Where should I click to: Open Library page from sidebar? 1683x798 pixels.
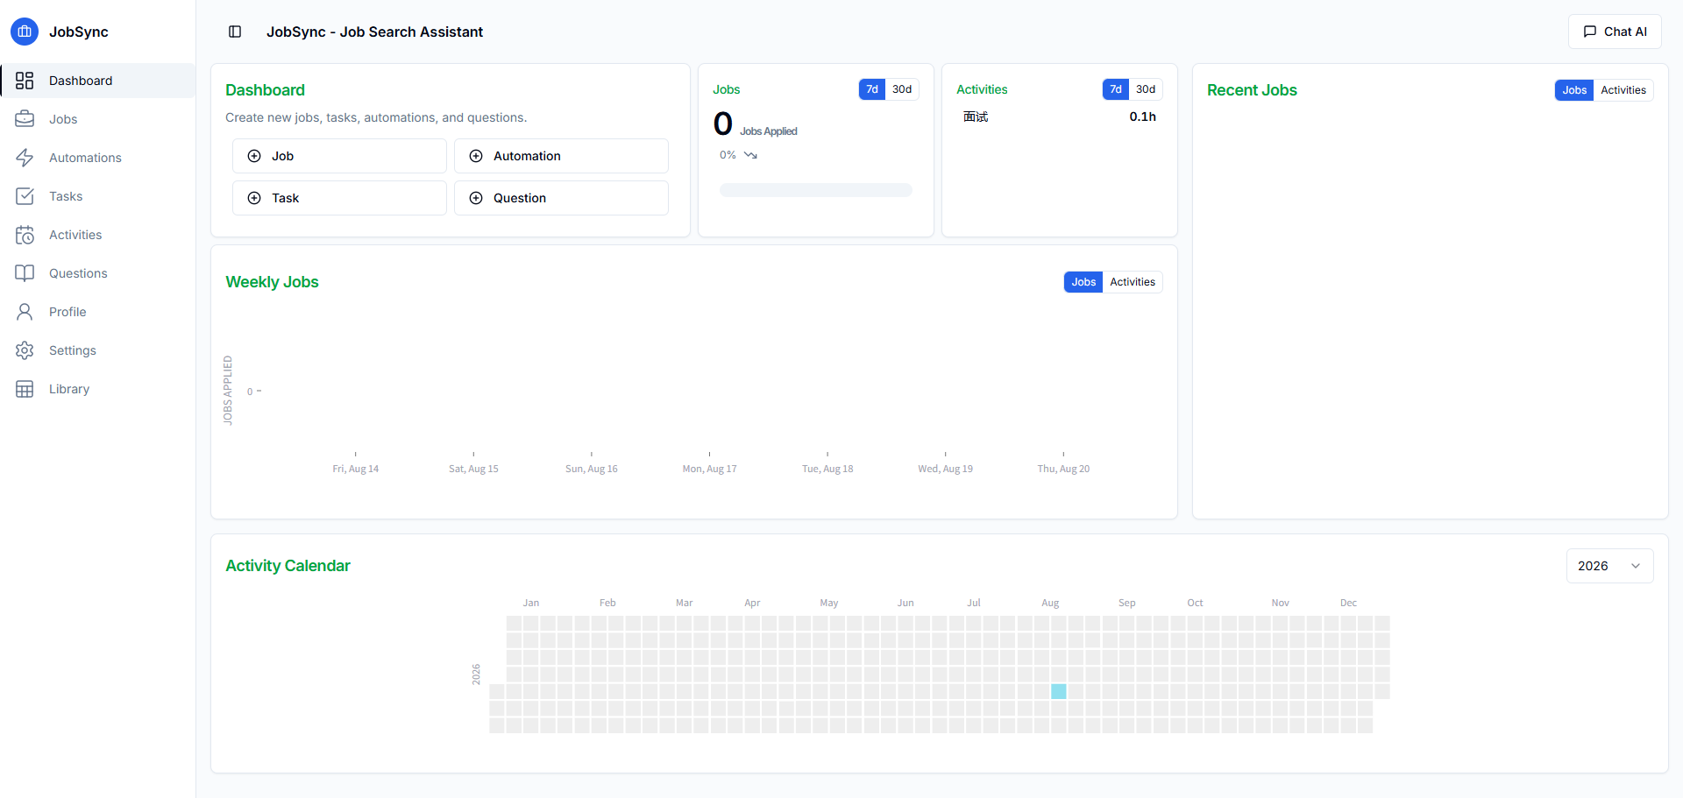[98, 389]
